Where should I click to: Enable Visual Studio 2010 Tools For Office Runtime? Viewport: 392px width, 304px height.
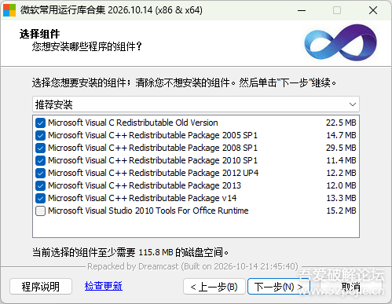(40, 211)
